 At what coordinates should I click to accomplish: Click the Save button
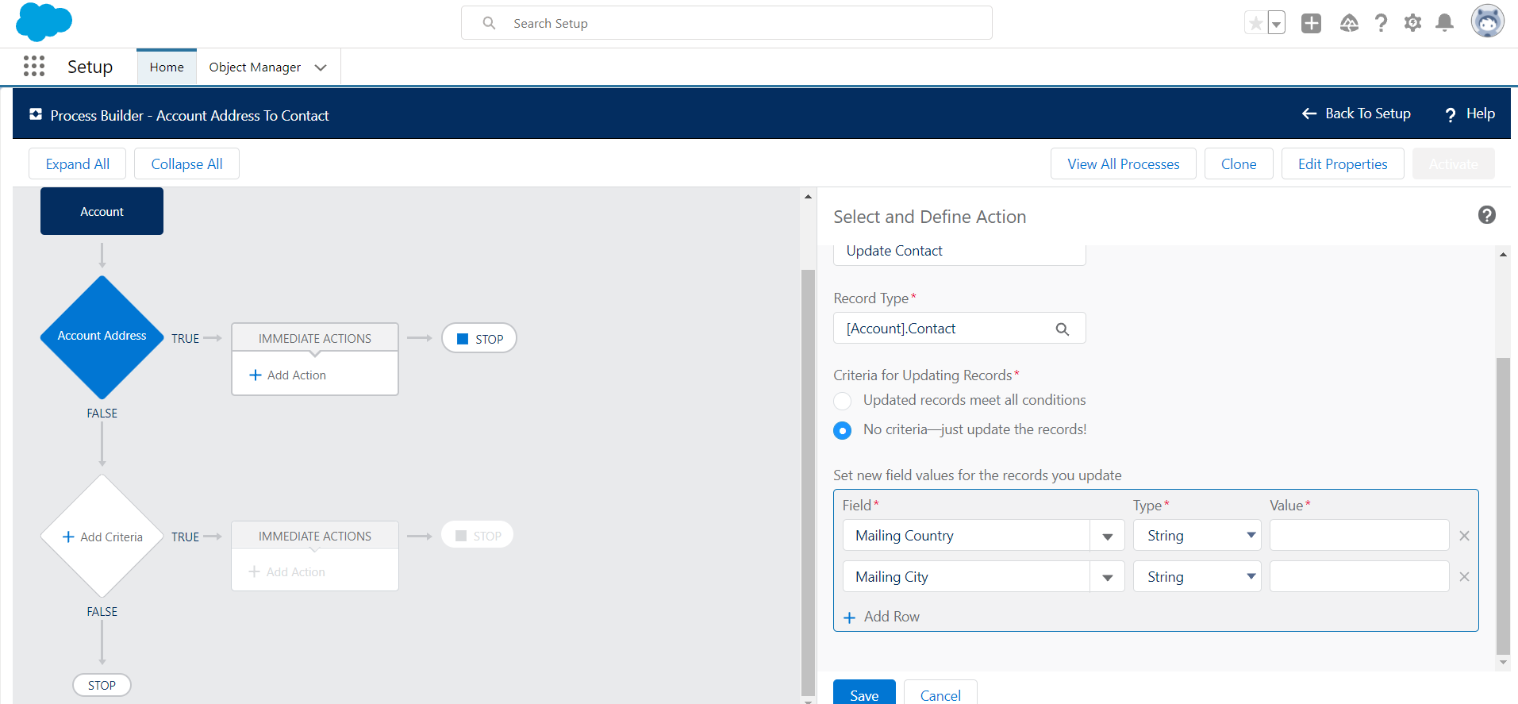(x=863, y=694)
